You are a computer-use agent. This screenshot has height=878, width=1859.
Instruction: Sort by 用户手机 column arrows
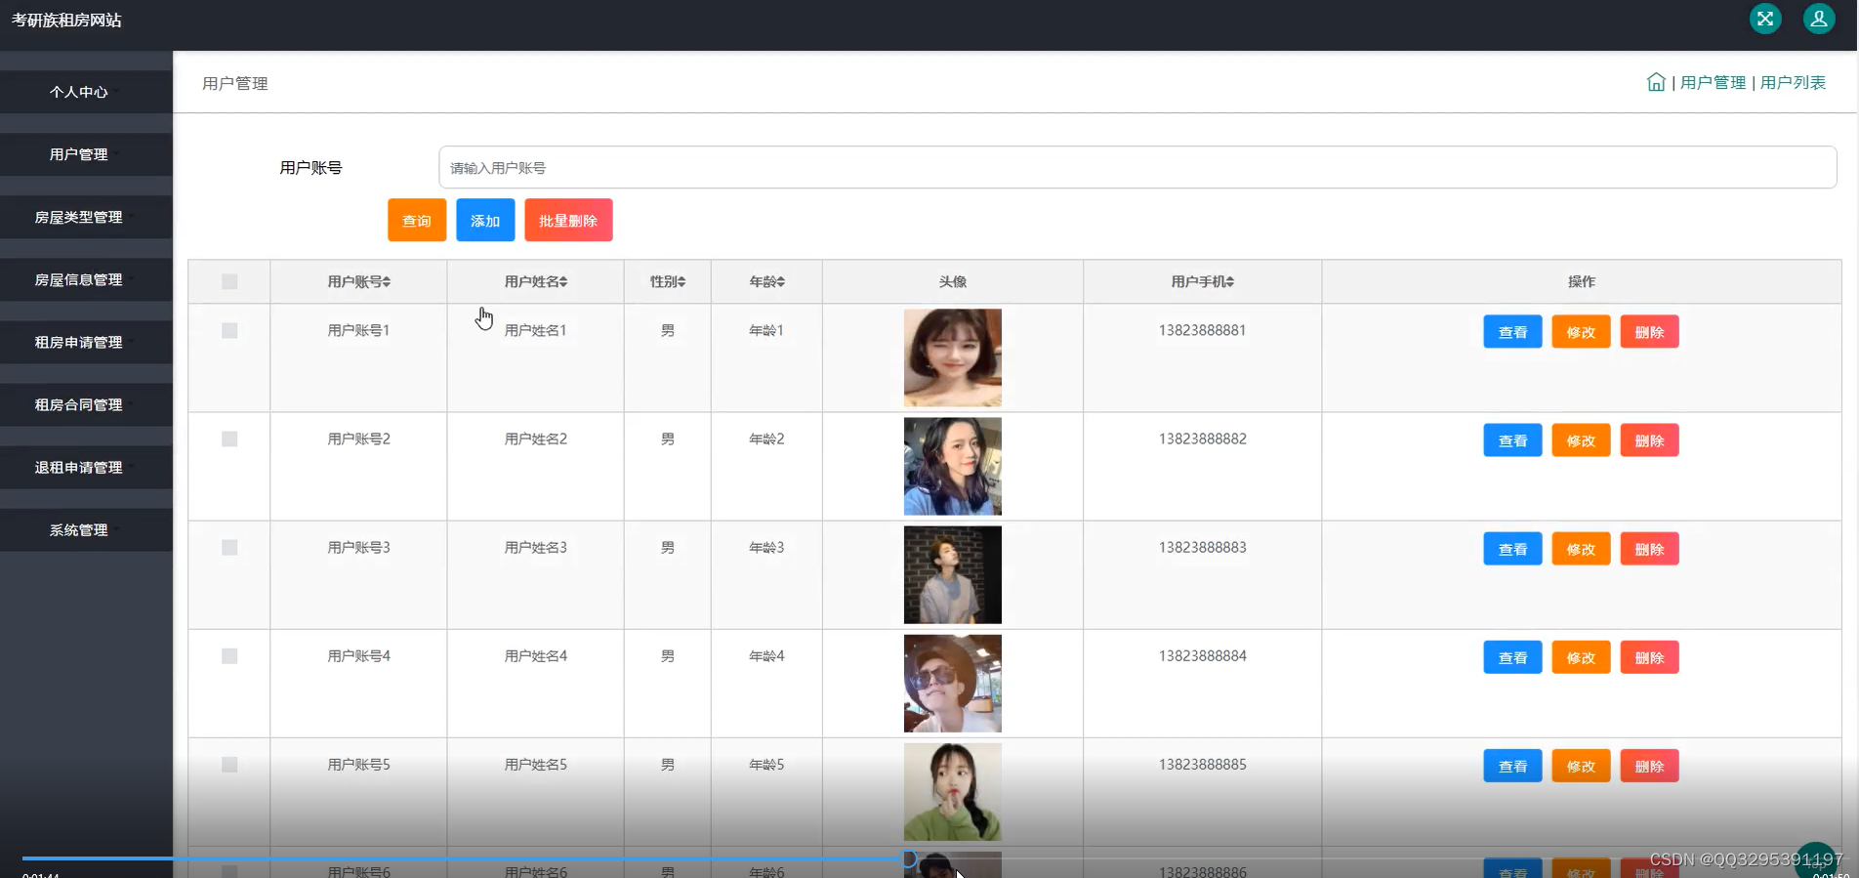pos(1230,282)
